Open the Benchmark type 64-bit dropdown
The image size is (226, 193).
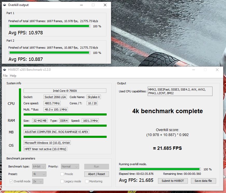tap(39, 166)
